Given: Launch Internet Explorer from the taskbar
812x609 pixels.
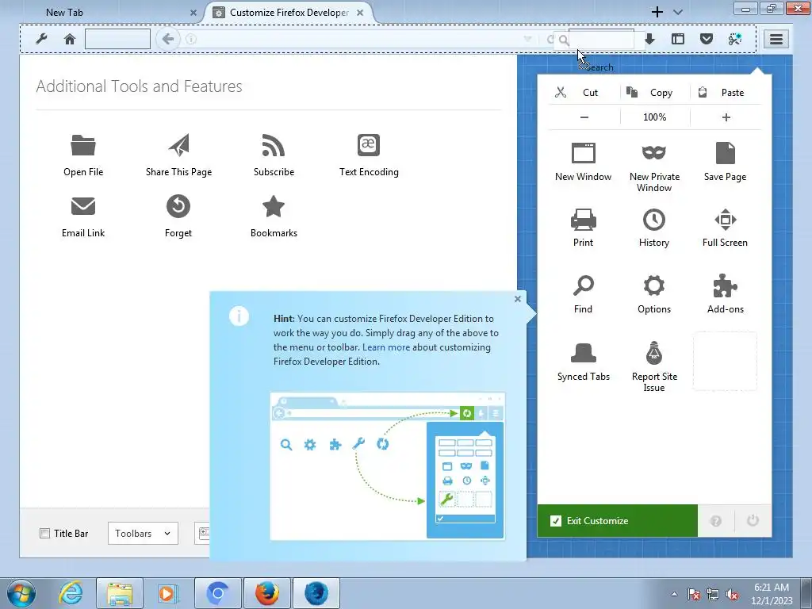Looking at the screenshot, I should click(71, 593).
